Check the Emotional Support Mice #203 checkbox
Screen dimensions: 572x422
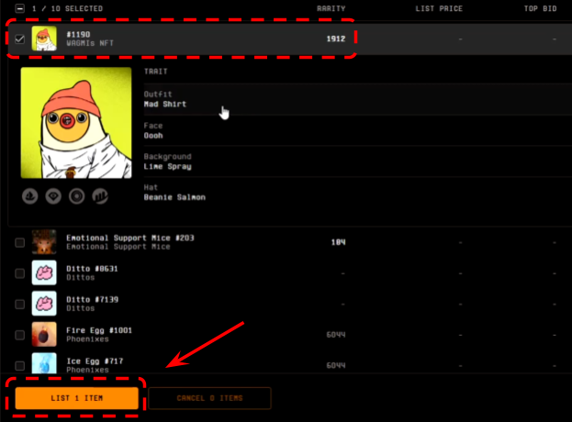tap(19, 242)
